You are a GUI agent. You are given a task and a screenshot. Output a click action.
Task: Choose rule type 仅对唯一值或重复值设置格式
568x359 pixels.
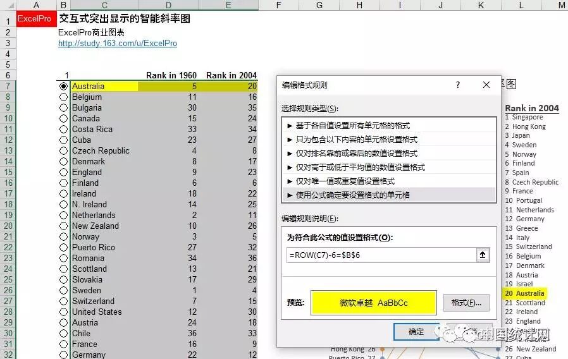pos(389,181)
